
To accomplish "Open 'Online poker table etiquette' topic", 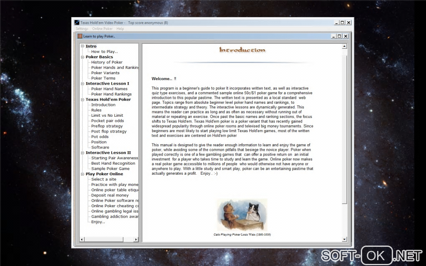I will [115, 190].
